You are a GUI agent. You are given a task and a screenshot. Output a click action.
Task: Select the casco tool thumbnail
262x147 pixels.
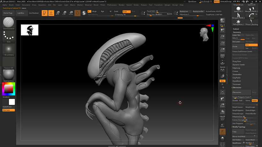point(251,16)
